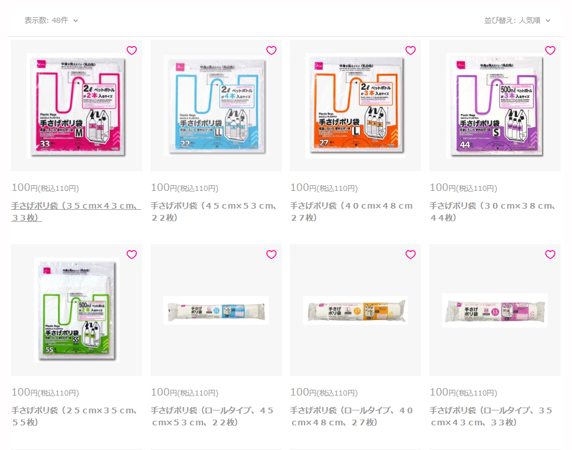The height and width of the screenshot is (450, 572).
Task: Click heart icon on 45cm×53cm 22枚 bag
Action: click(271, 50)
